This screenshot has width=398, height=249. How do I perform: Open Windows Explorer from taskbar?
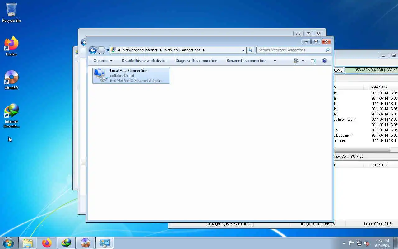[x=28, y=243]
